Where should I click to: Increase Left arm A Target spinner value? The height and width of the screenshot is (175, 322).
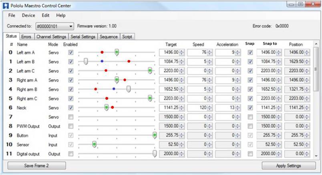click(x=182, y=51)
